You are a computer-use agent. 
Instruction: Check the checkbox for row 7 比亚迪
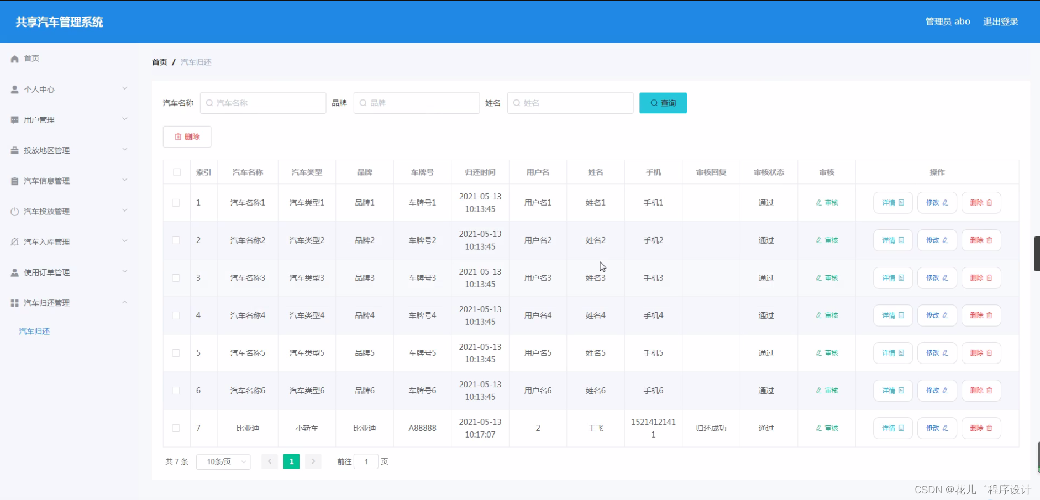tap(176, 428)
